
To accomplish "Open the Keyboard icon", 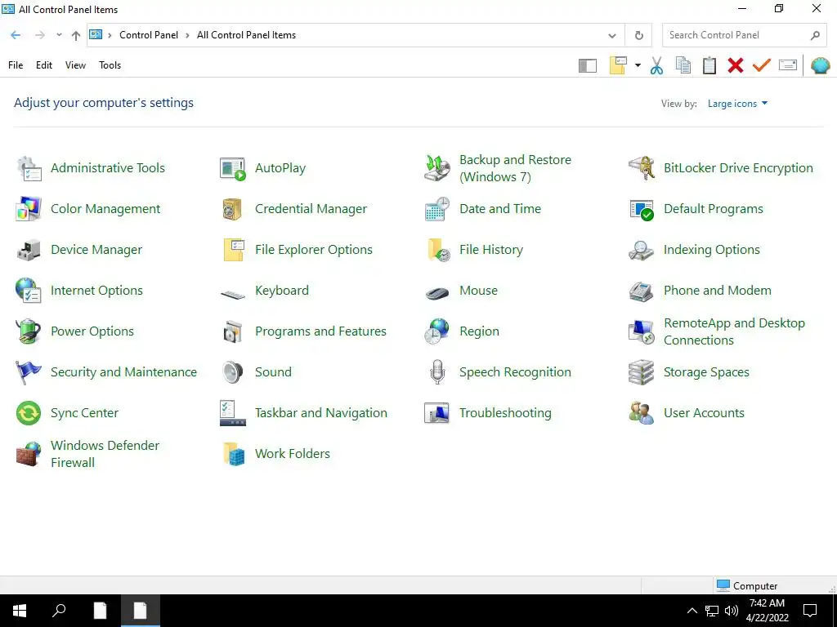I will [233, 293].
